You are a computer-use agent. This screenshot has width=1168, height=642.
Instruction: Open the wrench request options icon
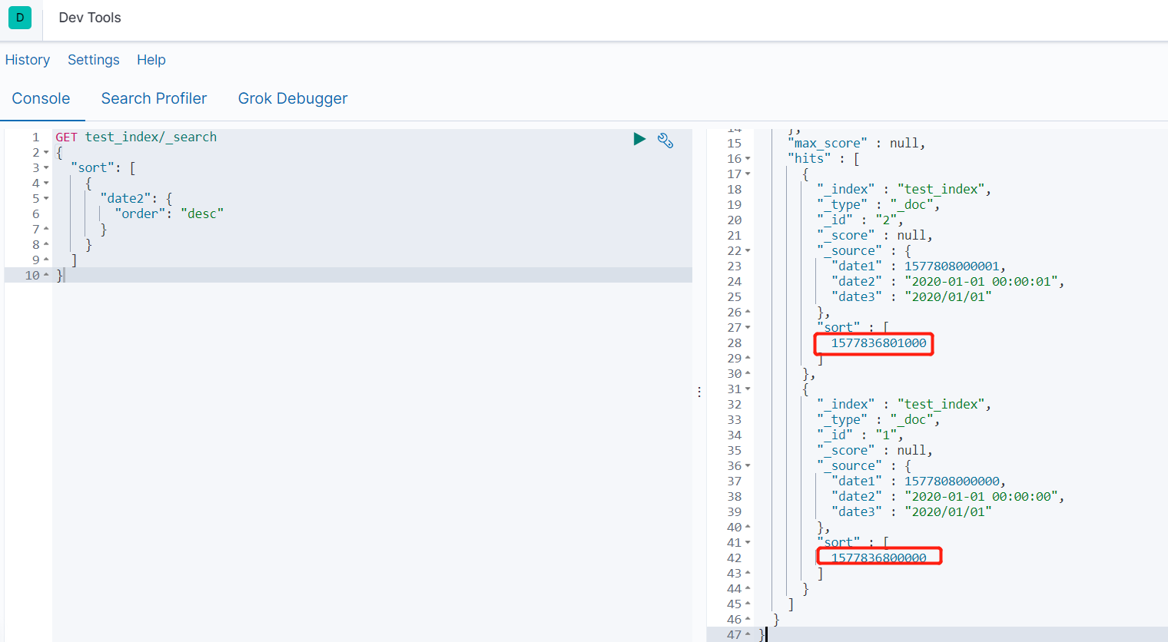click(x=665, y=140)
